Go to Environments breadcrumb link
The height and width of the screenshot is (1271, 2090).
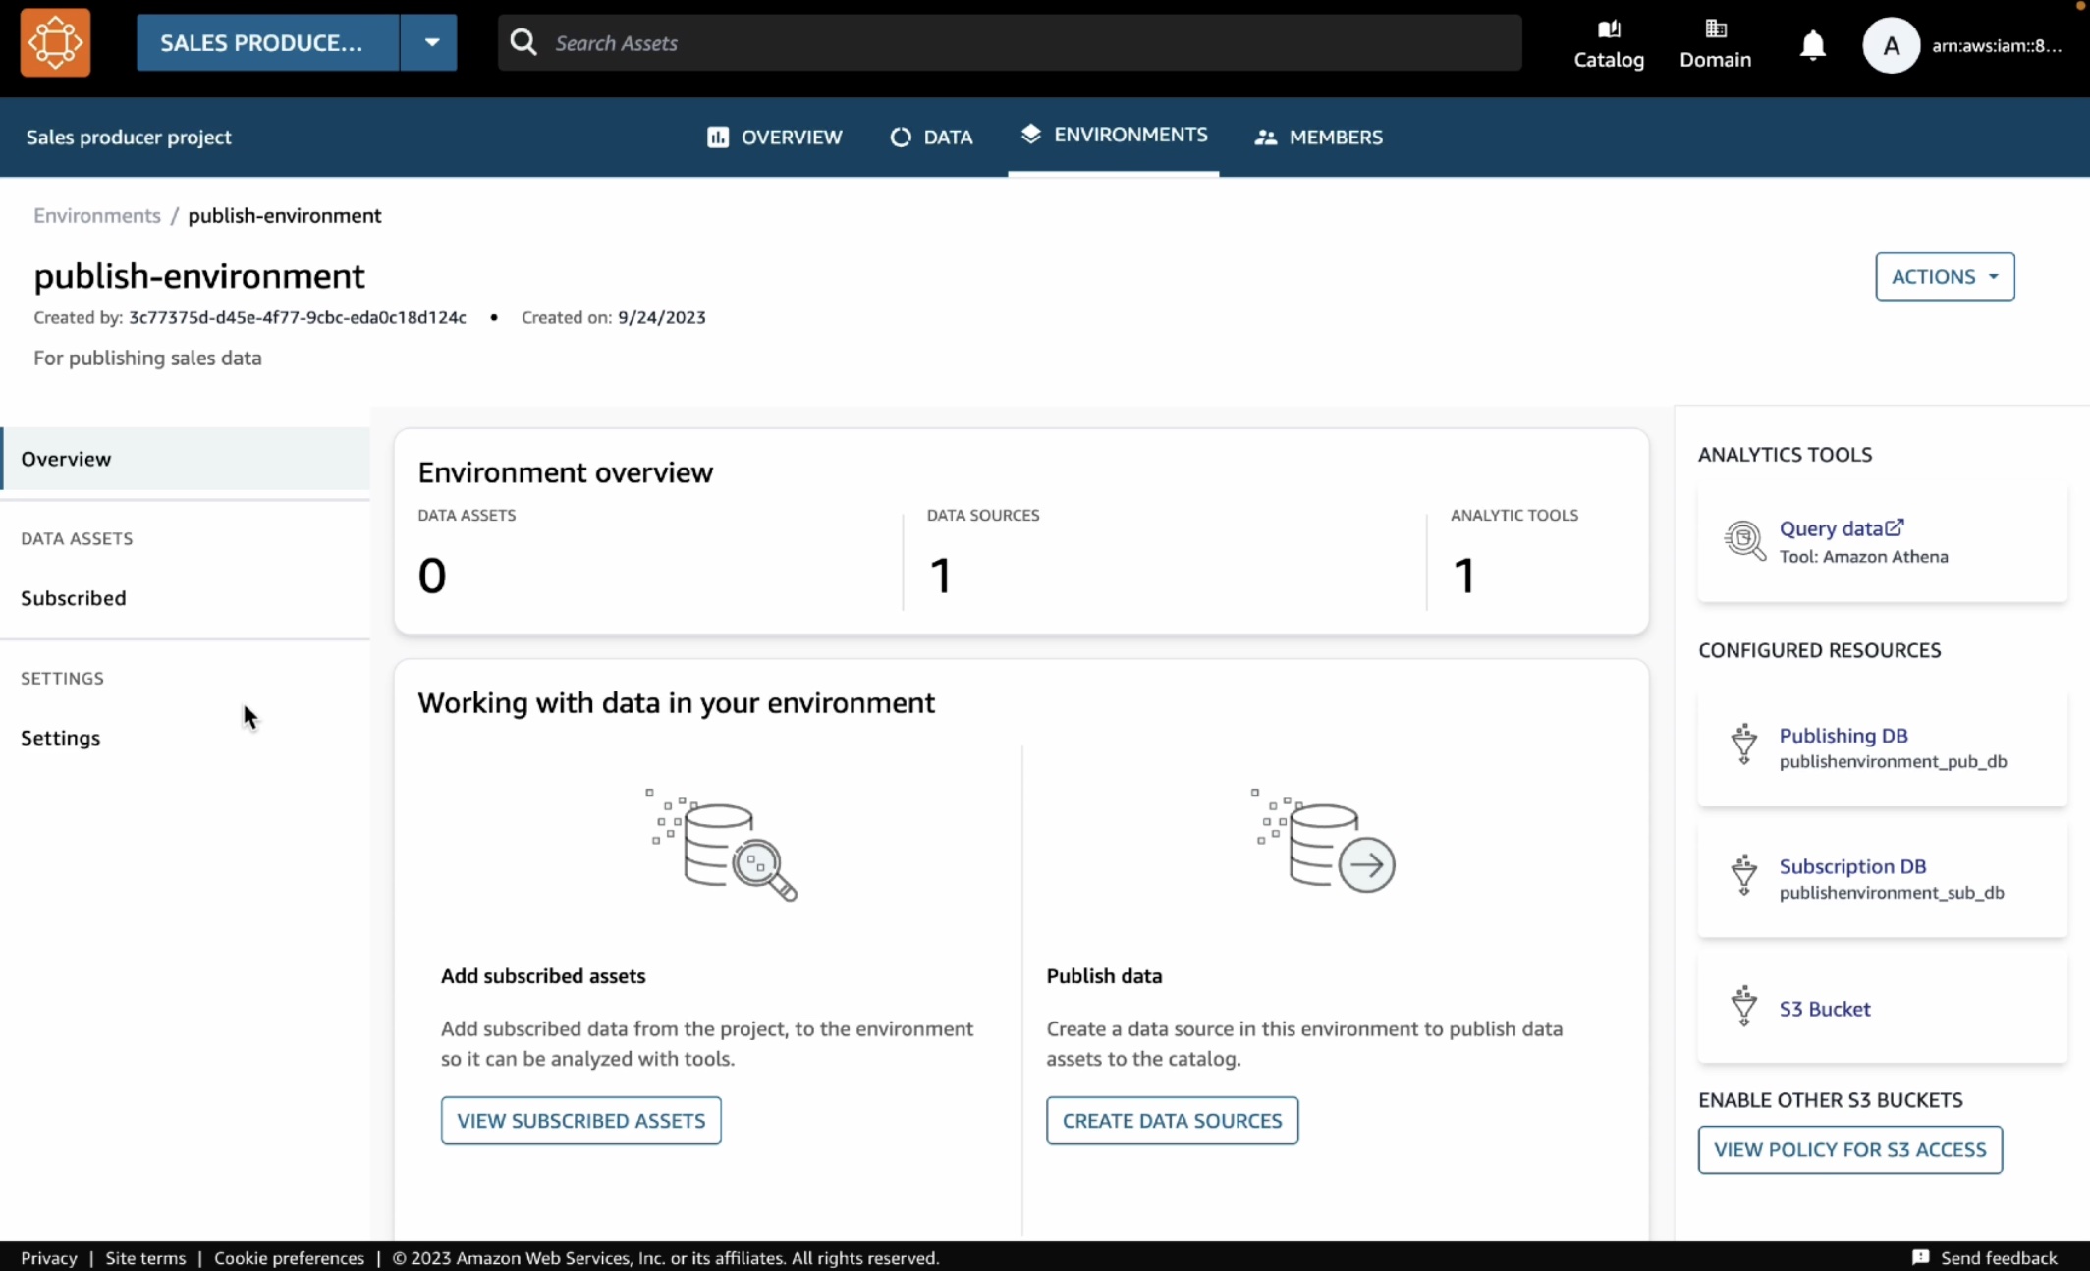click(x=97, y=215)
